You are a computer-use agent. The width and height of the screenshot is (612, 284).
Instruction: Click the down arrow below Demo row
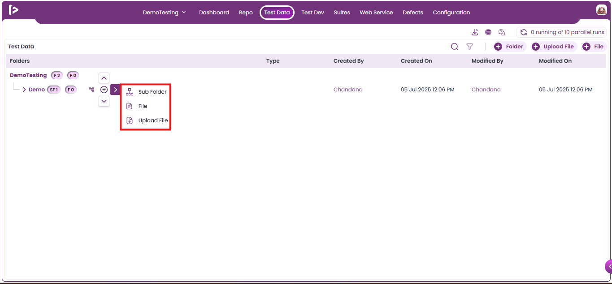coord(104,101)
